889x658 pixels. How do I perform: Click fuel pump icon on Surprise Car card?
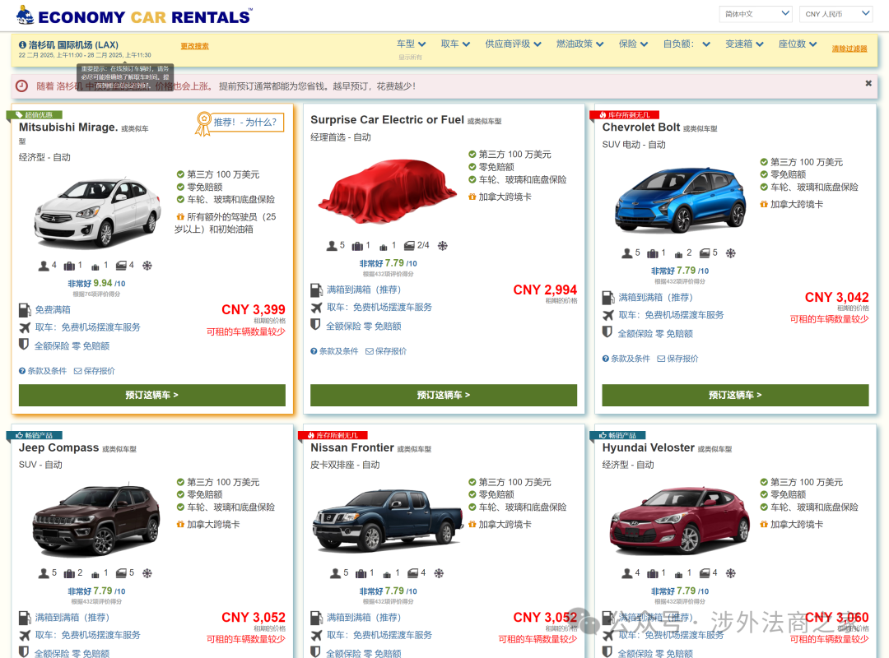pyautogui.click(x=316, y=290)
